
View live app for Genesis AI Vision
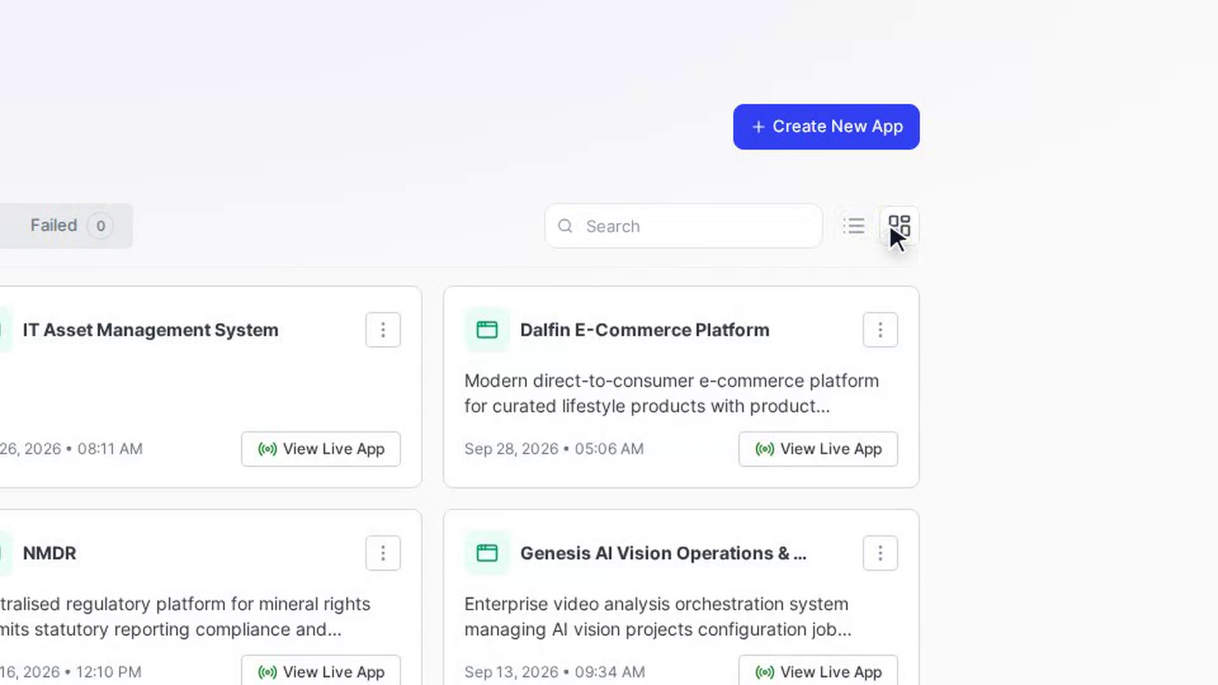[818, 671]
